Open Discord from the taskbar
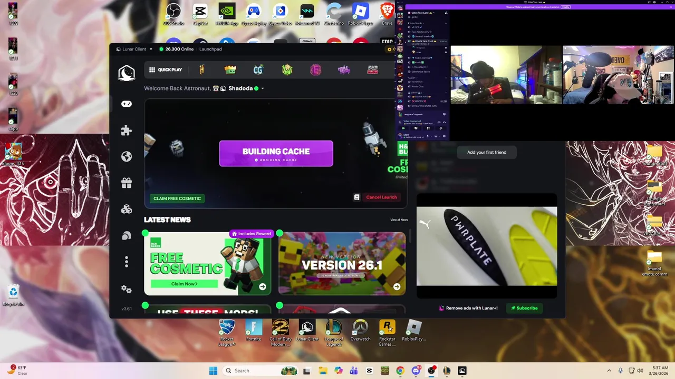Image resolution: width=675 pixels, height=379 pixels. [416, 371]
